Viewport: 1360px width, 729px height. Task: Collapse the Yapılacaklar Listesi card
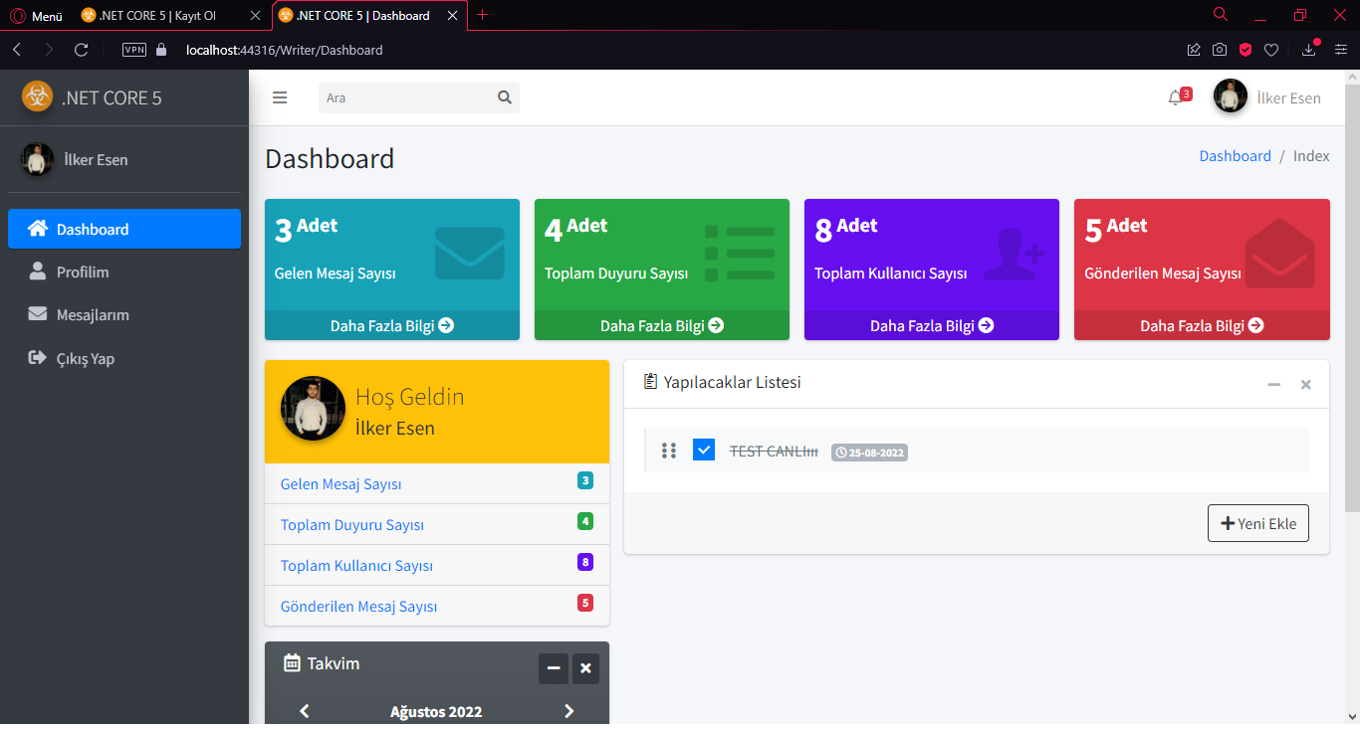(1273, 384)
